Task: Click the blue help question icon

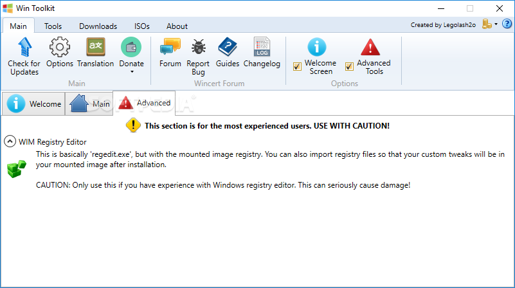Action: click(507, 24)
